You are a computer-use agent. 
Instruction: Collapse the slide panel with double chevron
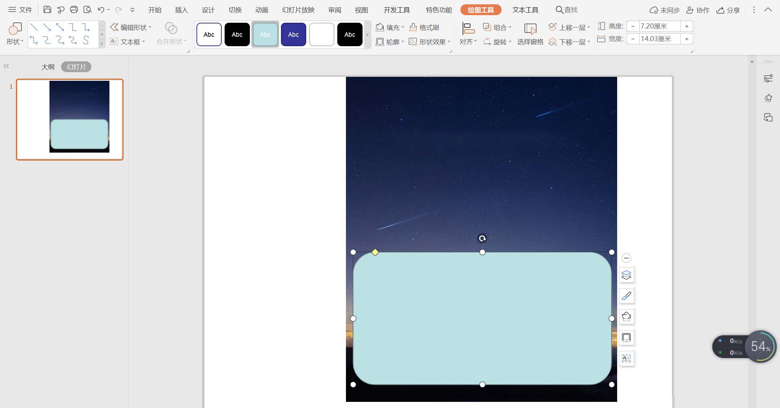pos(6,66)
